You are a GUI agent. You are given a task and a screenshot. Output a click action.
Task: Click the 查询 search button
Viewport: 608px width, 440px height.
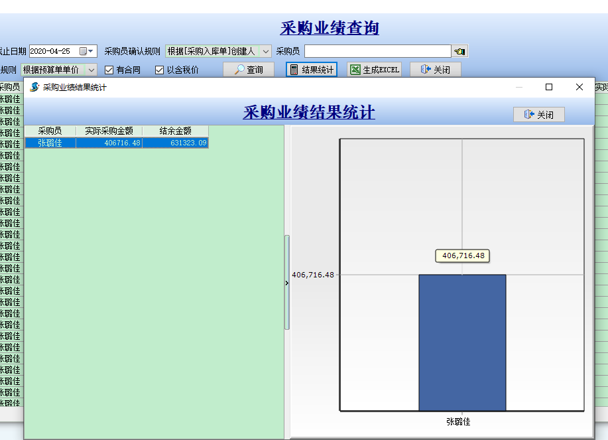tap(249, 70)
